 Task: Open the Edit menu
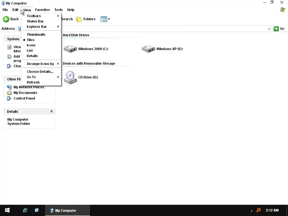tap(15, 10)
